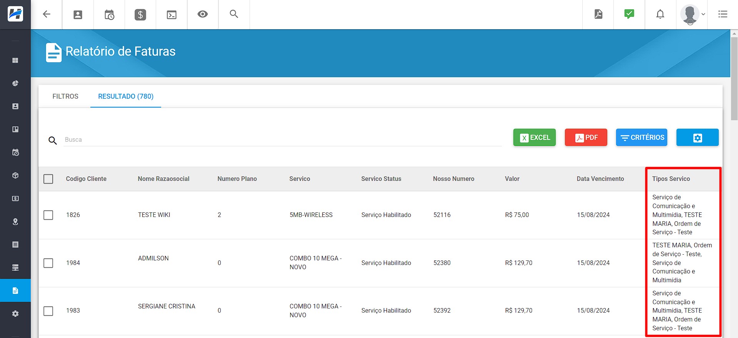Toggle the select-all checkbox in table header
This screenshot has height=338, width=738.
[x=48, y=179]
